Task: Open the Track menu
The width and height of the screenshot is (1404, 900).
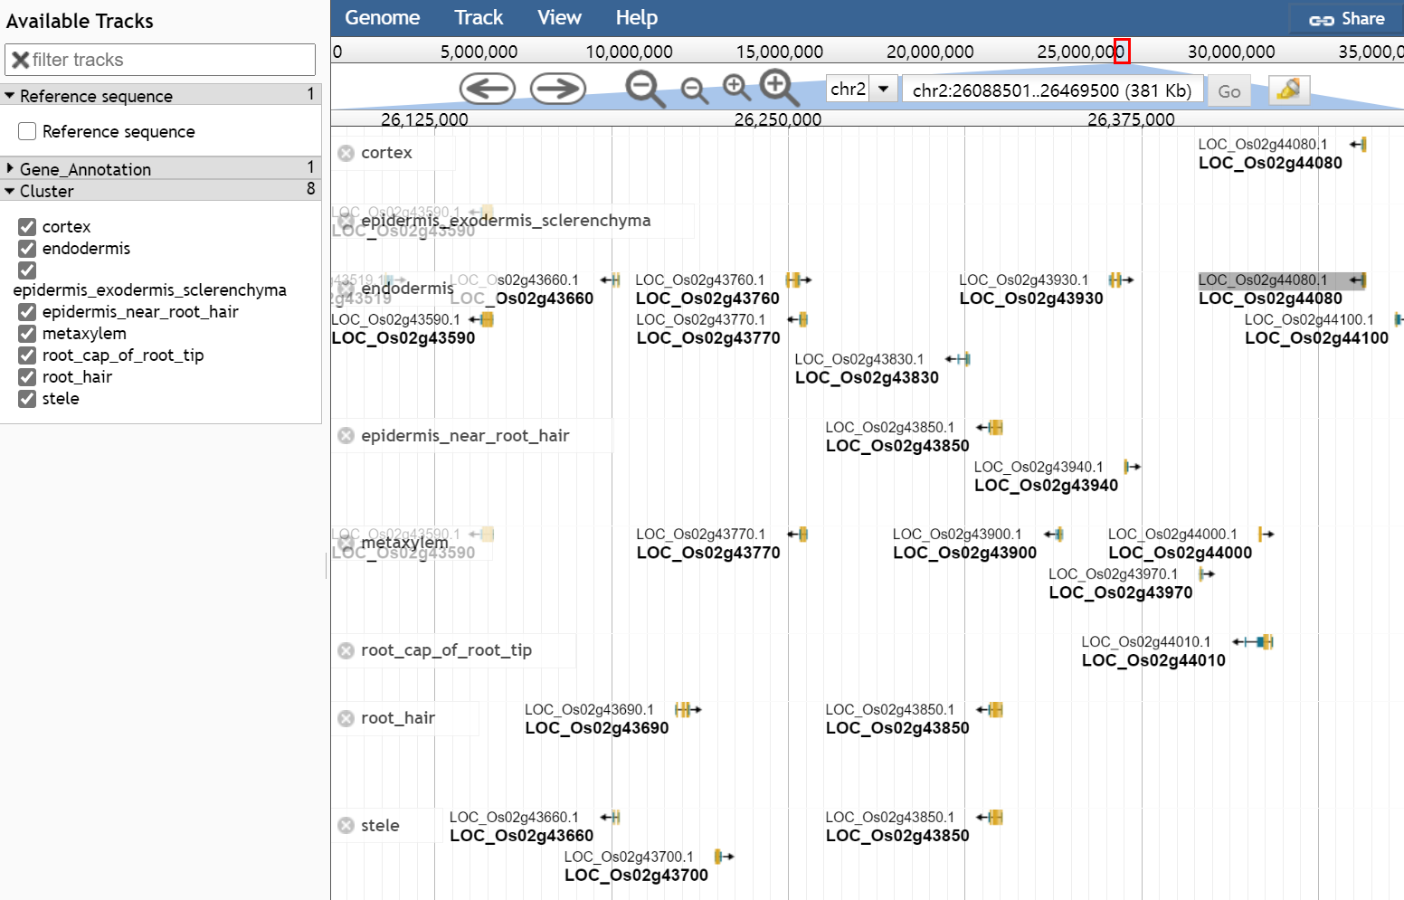Action: point(479,17)
